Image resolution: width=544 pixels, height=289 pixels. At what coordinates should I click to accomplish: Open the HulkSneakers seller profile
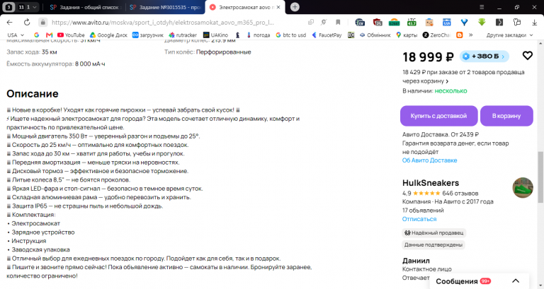[430, 183]
